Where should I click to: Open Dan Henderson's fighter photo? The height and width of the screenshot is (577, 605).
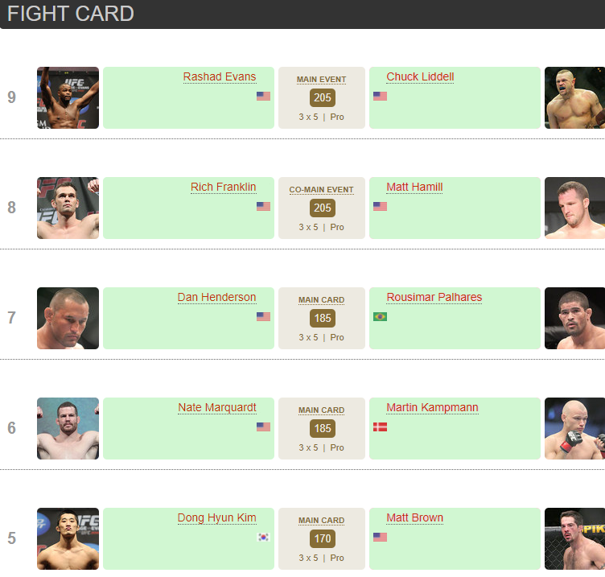click(68, 318)
